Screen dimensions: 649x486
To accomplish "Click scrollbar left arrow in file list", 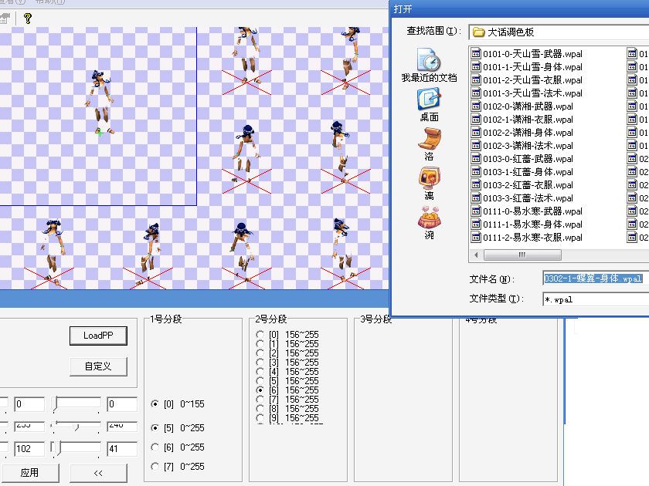I will coord(476,255).
